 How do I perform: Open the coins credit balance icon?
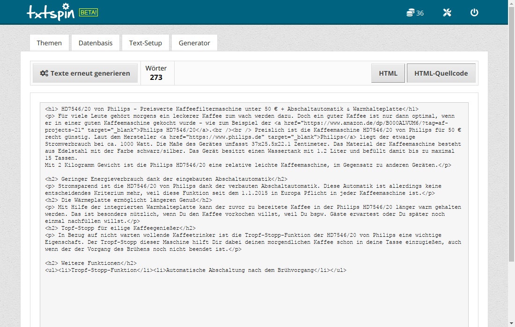coord(411,13)
